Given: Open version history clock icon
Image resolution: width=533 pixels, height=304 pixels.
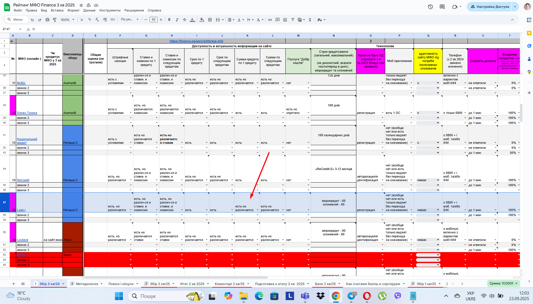Looking at the screenshot, I should [430, 7].
